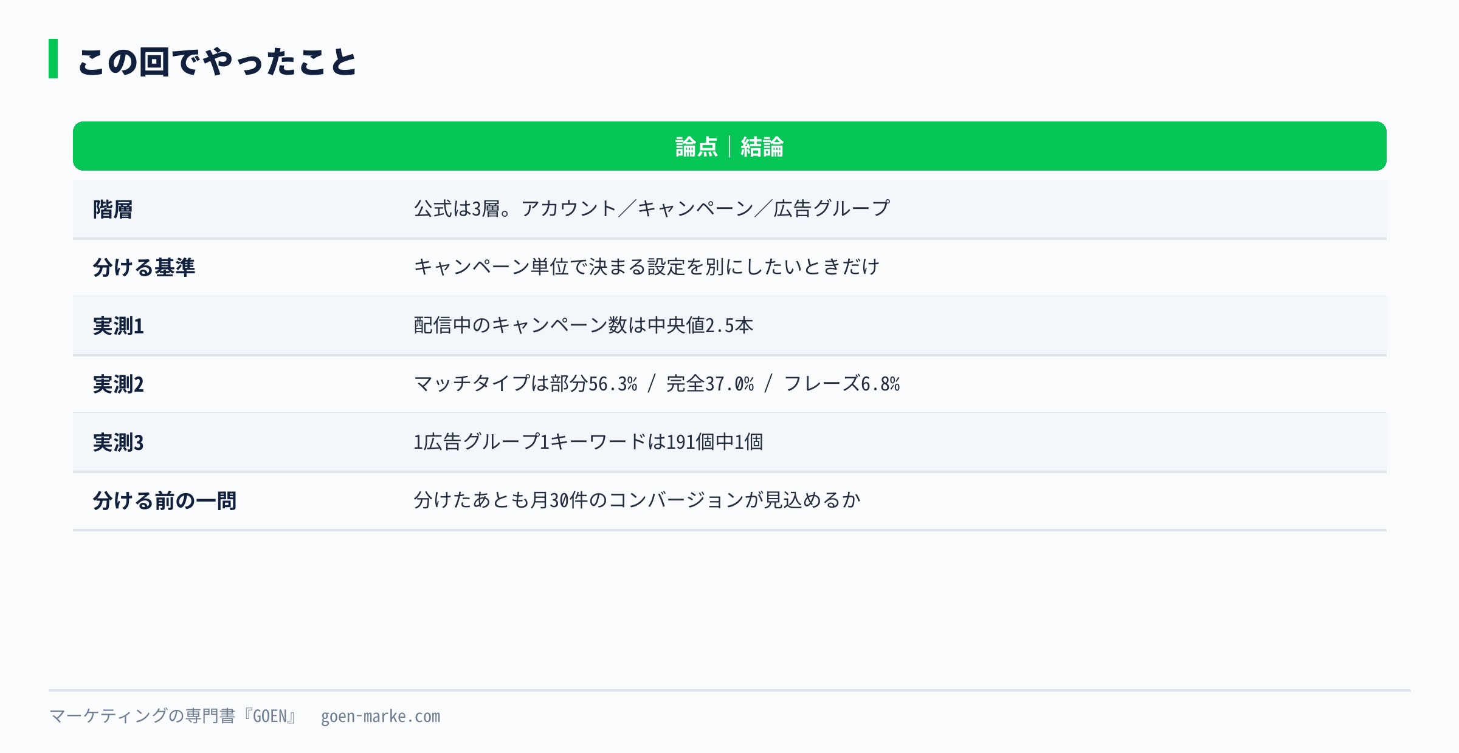
Task: Select the '実測3' row label
Action: point(119,443)
